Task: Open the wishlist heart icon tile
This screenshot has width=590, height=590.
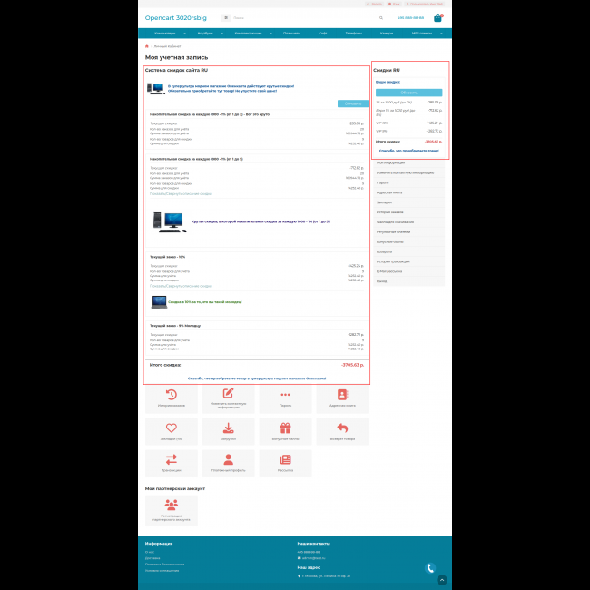Action: coord(171,428)
